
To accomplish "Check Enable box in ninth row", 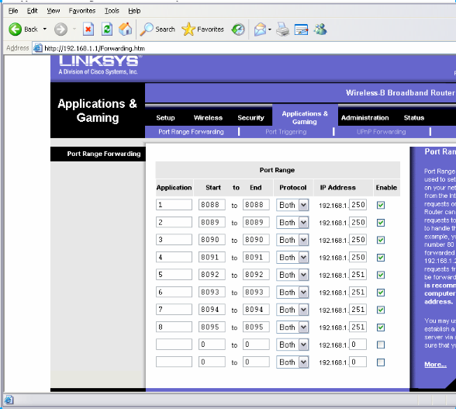I will (x=380, y=345).
